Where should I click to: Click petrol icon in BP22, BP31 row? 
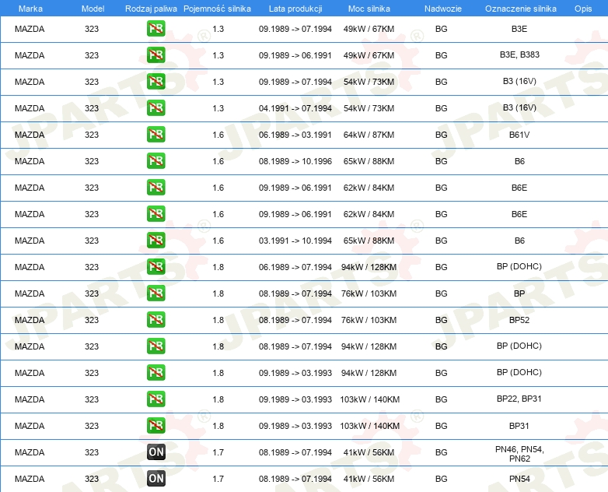[x=155, y=399]
